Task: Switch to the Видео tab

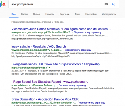Action: tap(36, 14)
